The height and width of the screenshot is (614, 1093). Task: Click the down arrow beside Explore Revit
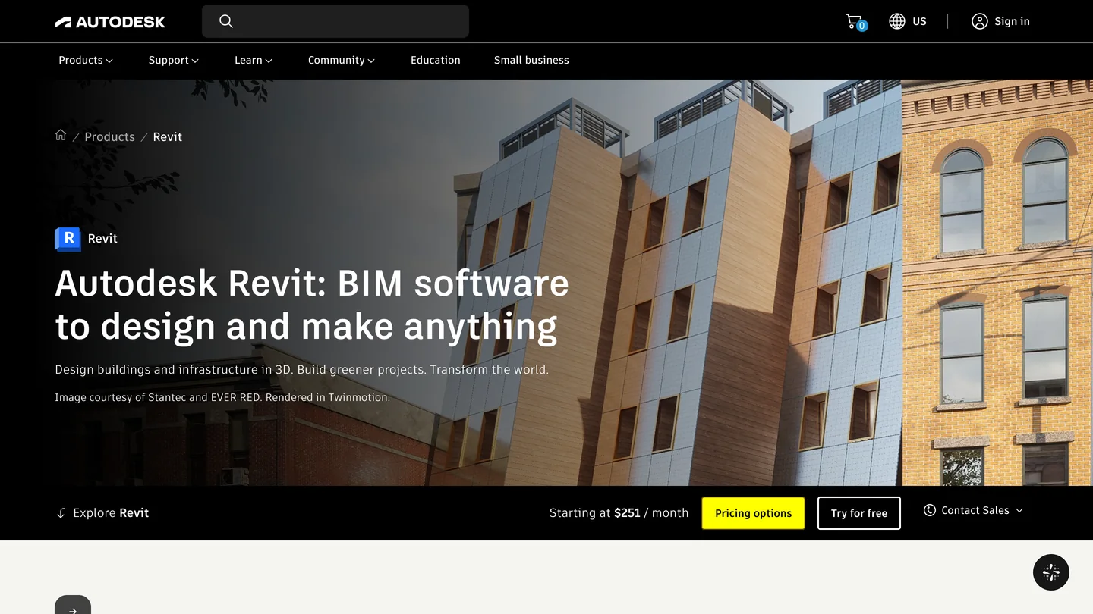click(x=61, y=513)
